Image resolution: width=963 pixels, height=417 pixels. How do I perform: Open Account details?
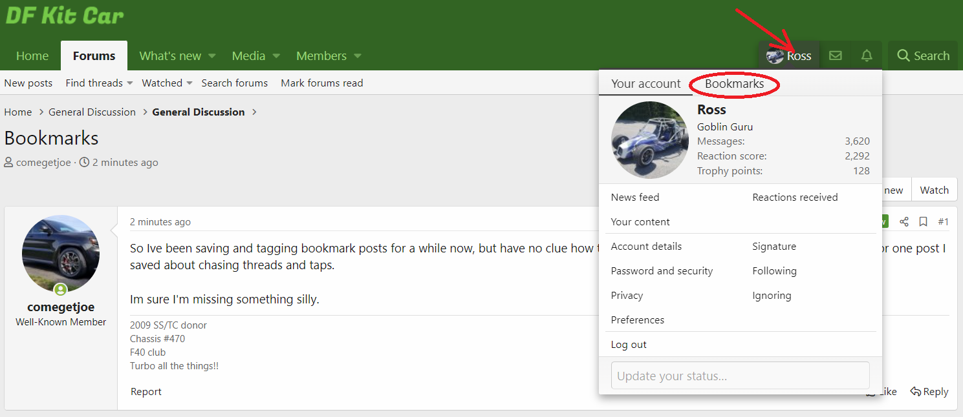pos(646,247)
